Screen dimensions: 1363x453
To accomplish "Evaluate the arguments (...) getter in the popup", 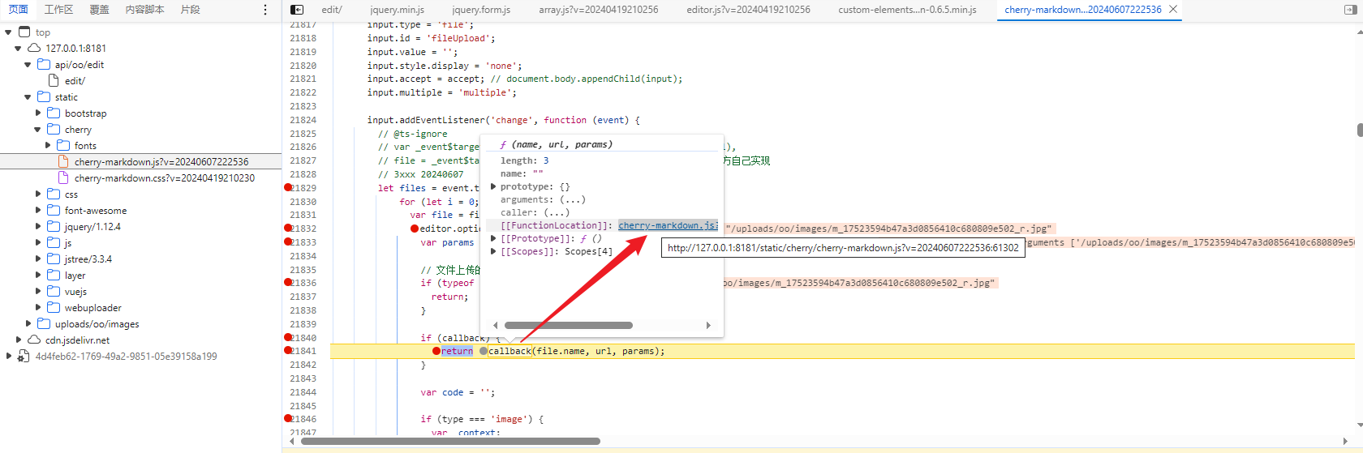I will pyautogui.click(x=572, y=199).
